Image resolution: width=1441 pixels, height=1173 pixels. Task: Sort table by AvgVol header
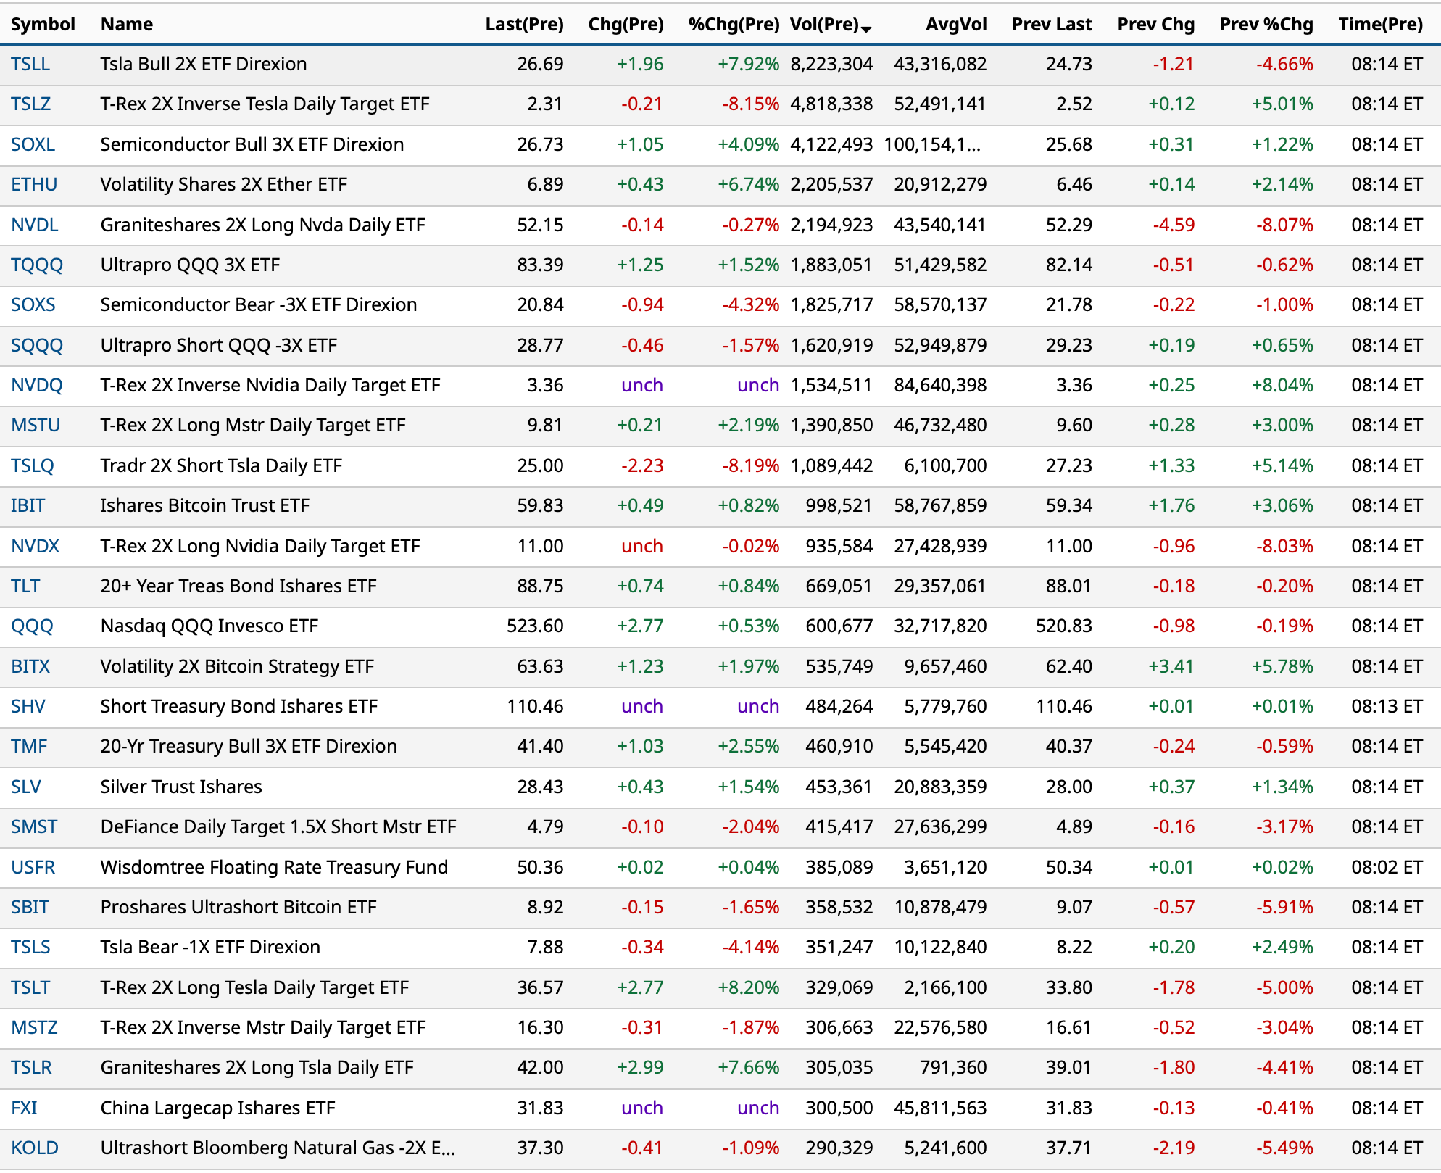pos(956,25)
